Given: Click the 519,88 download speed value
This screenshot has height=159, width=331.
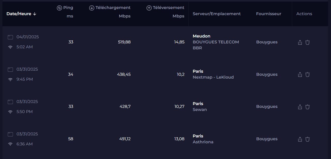Looking at the screenshot, I should 124,42.
